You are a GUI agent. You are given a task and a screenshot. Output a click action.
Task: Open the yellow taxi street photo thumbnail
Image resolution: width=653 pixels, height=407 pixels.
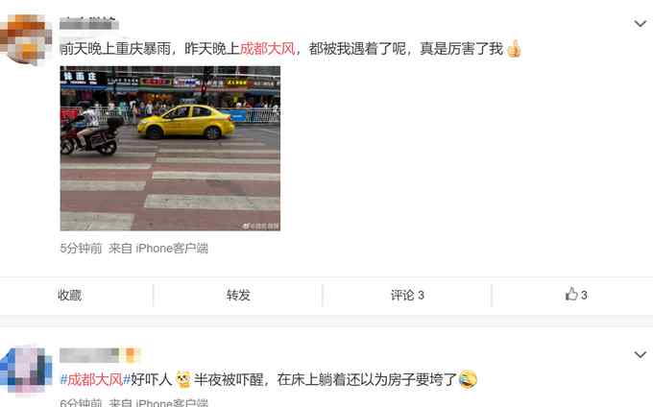coord(170,148)
